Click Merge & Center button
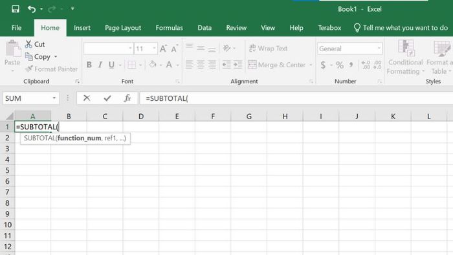453x255 pixels. (x=276, y=65)
